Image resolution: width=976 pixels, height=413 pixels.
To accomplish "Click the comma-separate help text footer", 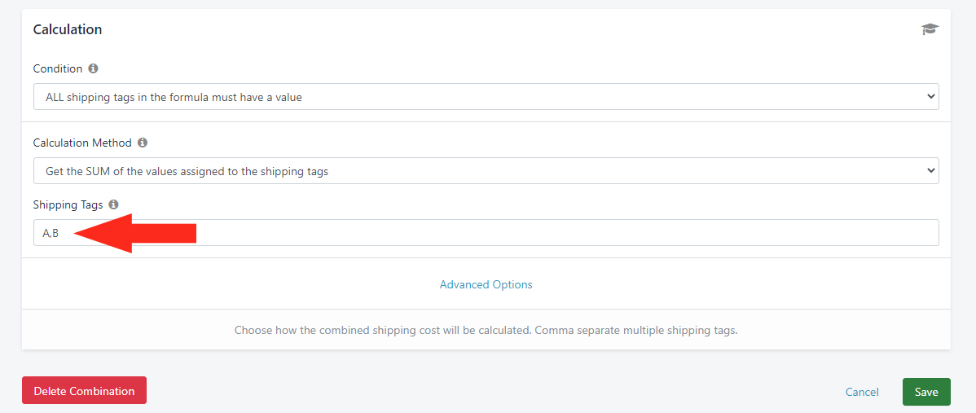I will 486,330.
